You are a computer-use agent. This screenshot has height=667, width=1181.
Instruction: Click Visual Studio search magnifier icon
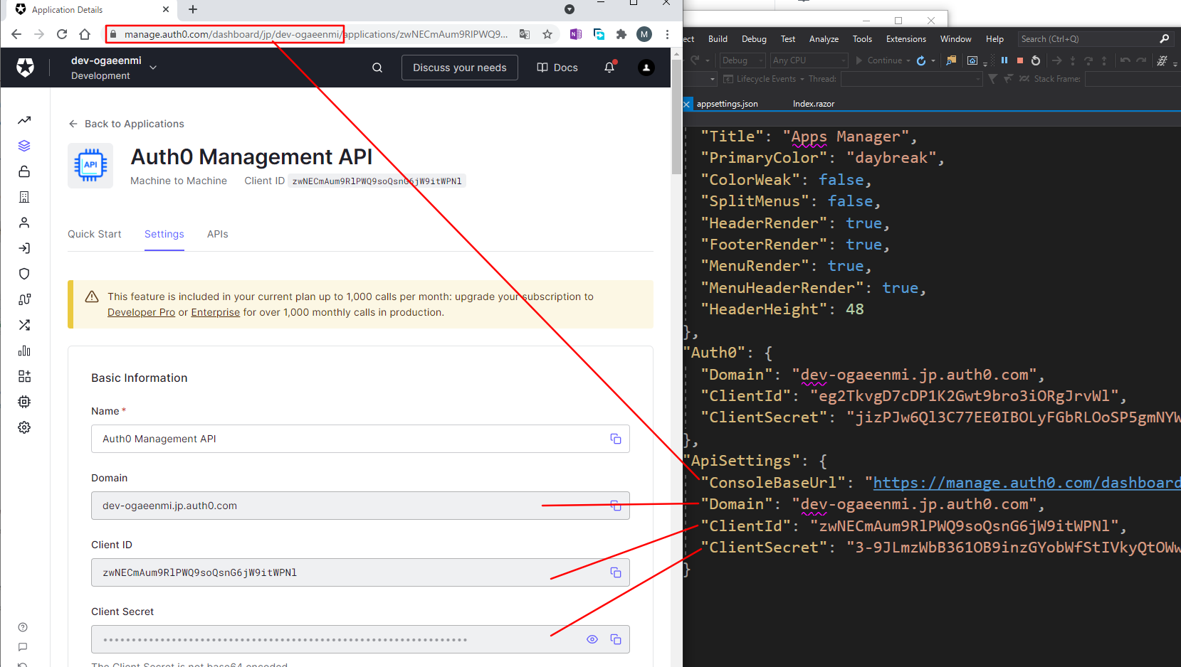1165,39
